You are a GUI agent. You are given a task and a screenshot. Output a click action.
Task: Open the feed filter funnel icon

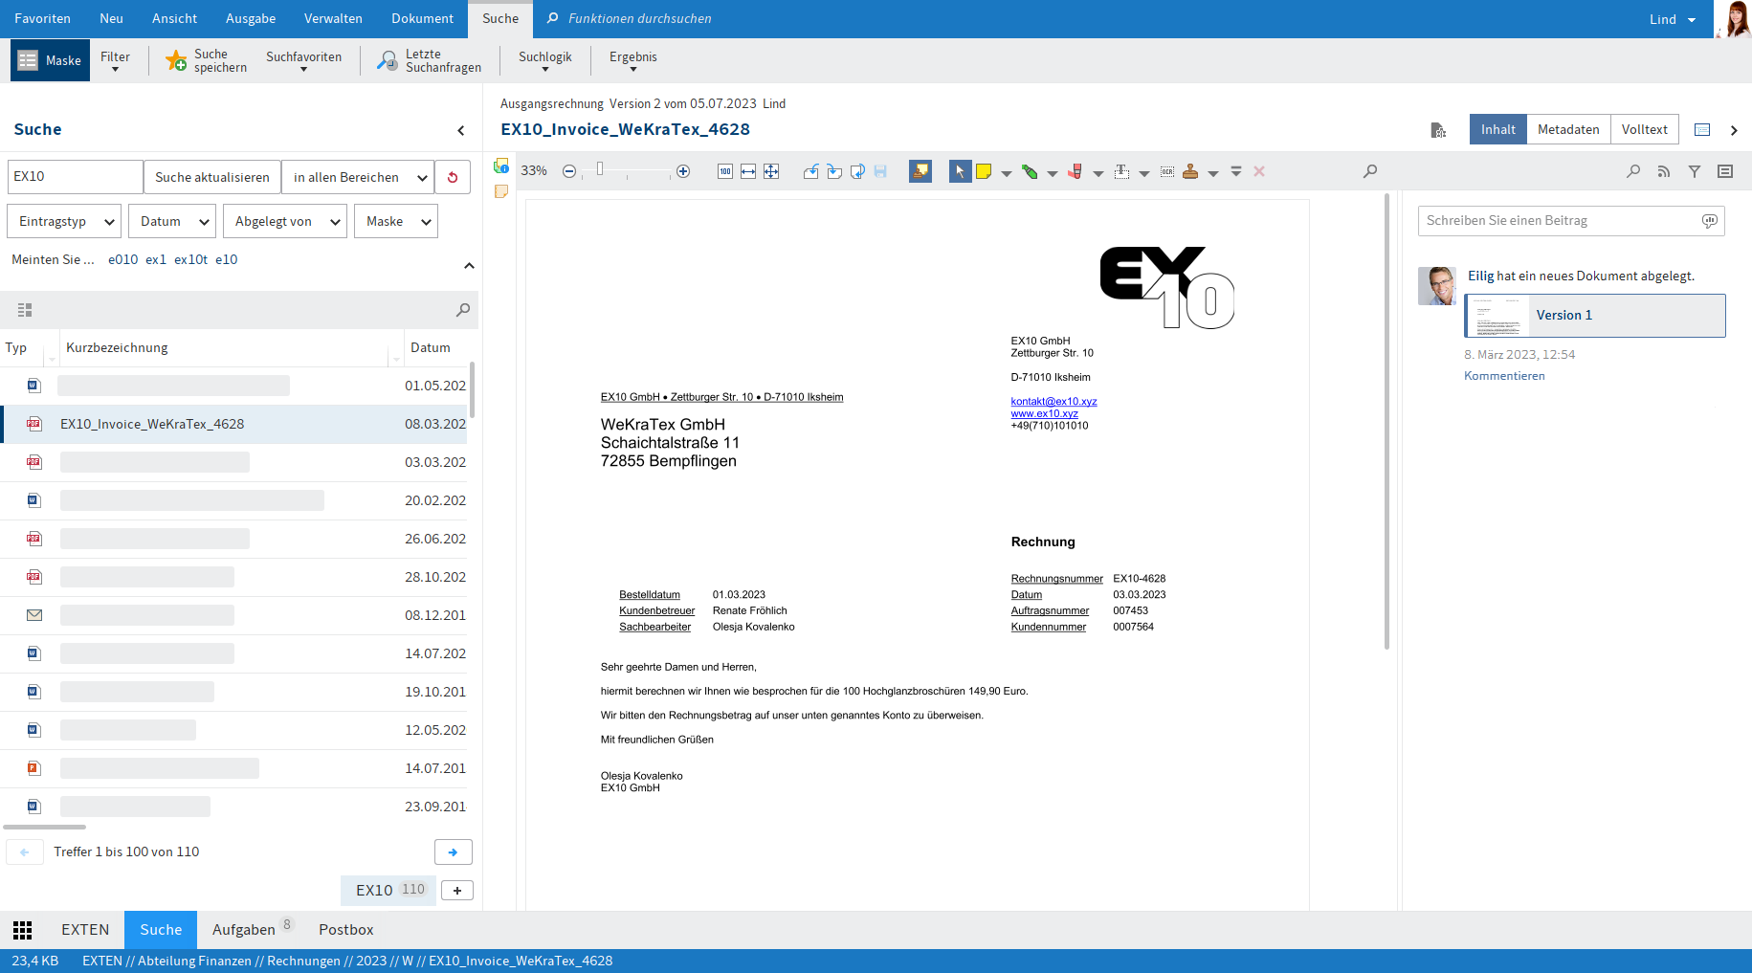click(x=1695, y=171)
